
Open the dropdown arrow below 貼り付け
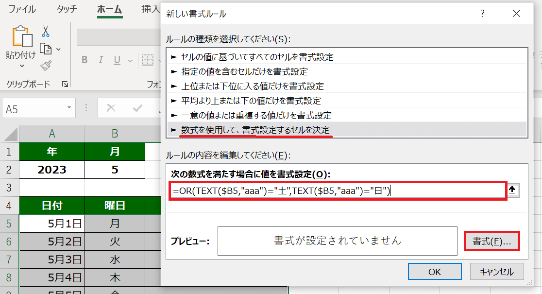point(21,66)
